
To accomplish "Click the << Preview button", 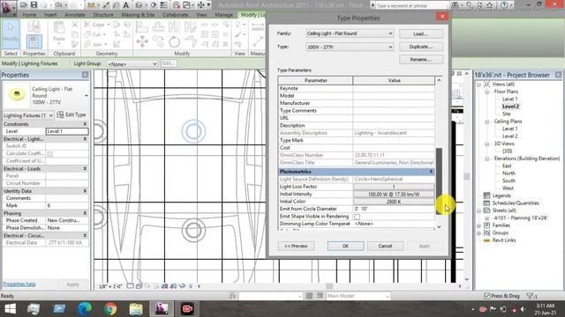I will pyautogui.click(x=296, y=246).
